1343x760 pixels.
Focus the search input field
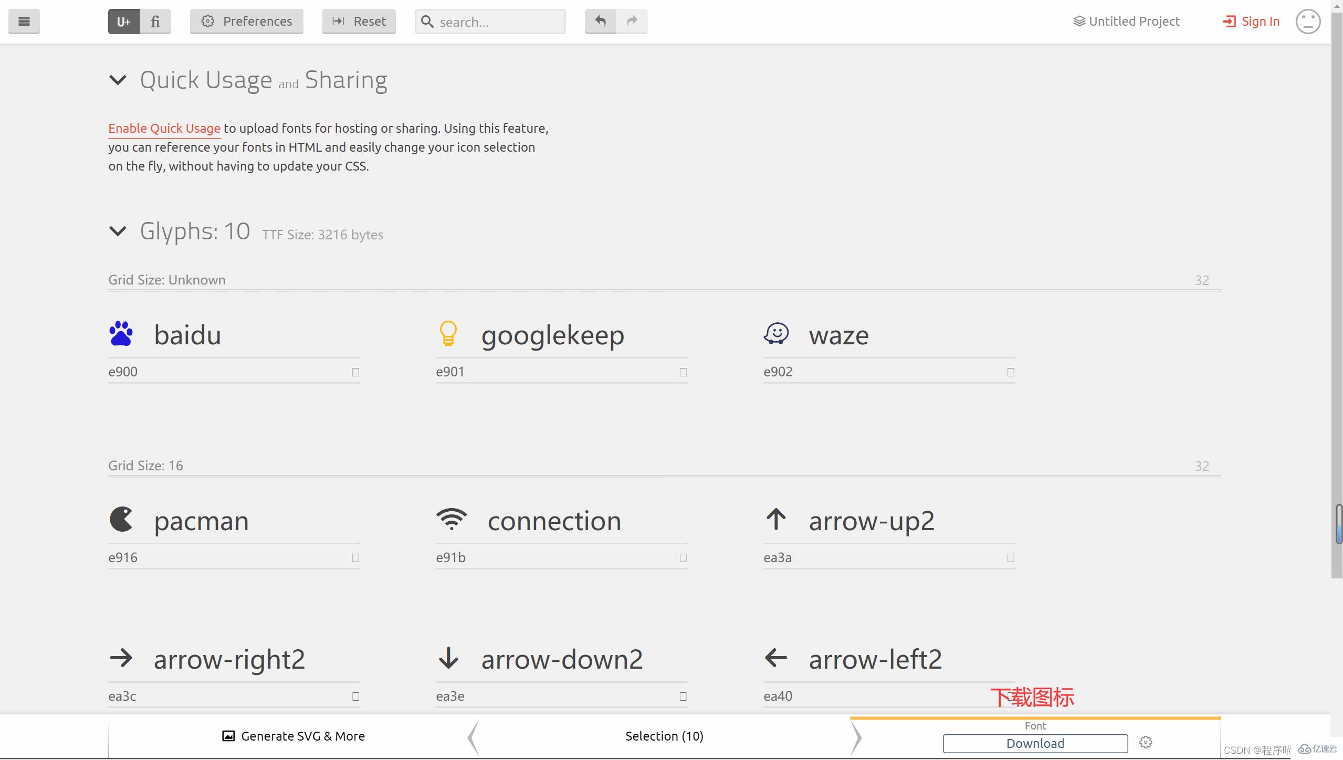click(x=490, y=22)
